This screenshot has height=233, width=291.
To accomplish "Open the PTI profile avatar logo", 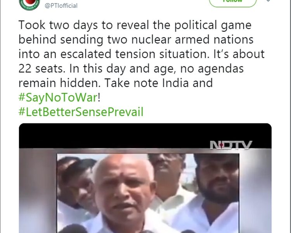I will click(x=29, y=4).
